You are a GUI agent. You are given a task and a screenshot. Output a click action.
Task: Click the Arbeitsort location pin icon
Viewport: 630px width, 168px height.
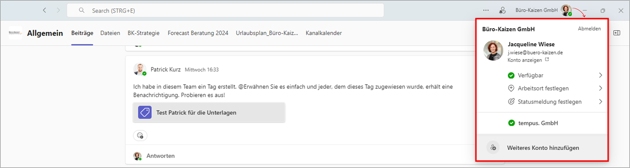pos(511,88)
